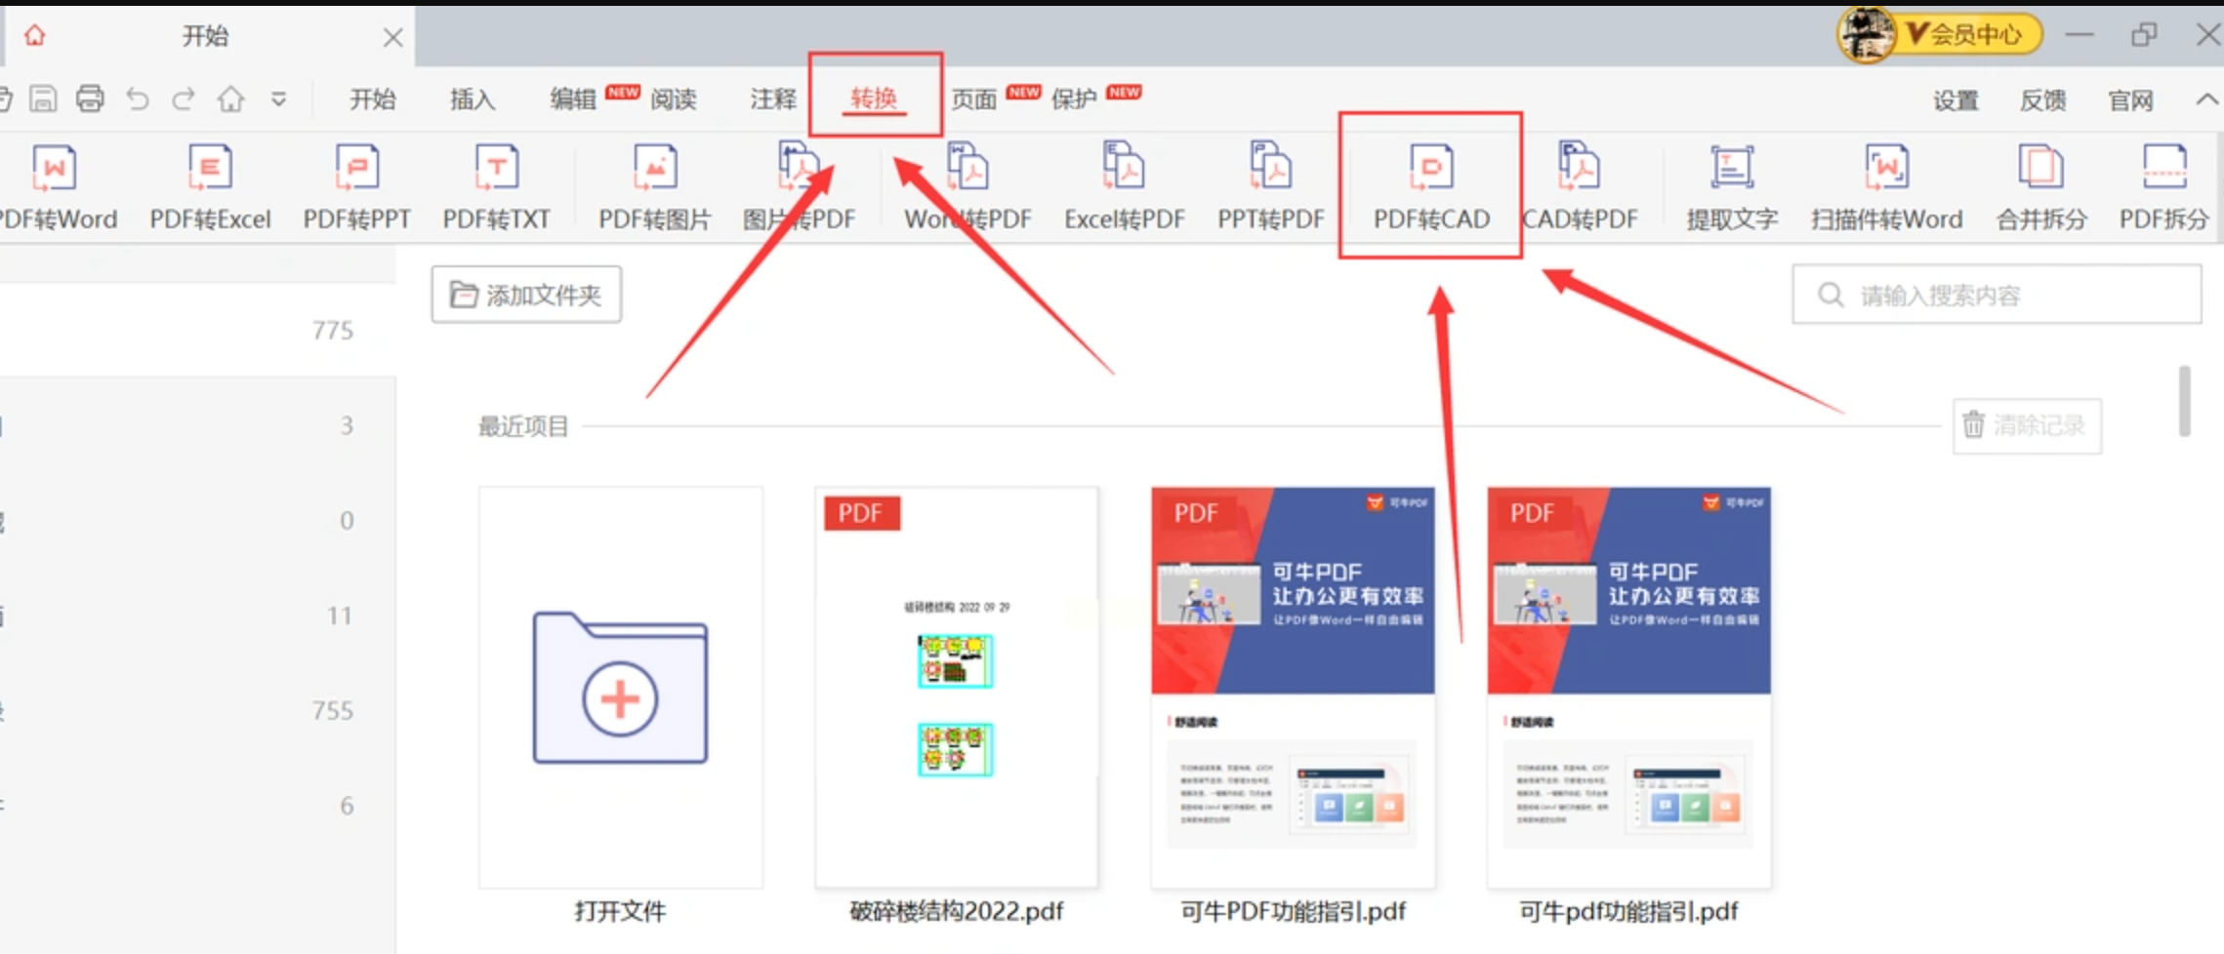Viewport: 2224px width, 954px height.
Task: Select the sidebar row showing 775
Action: tap(197, 330)
